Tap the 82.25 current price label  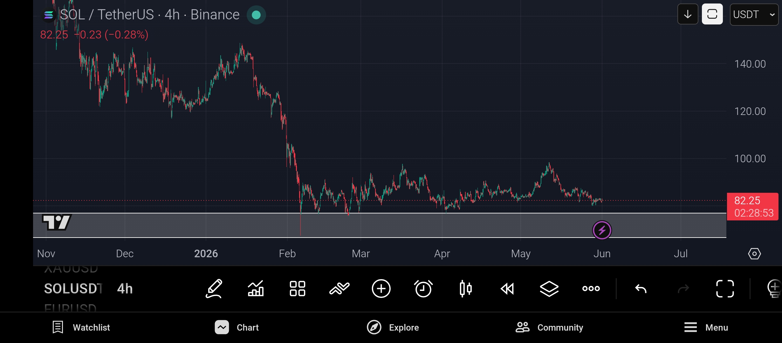[x=752, y=206]
